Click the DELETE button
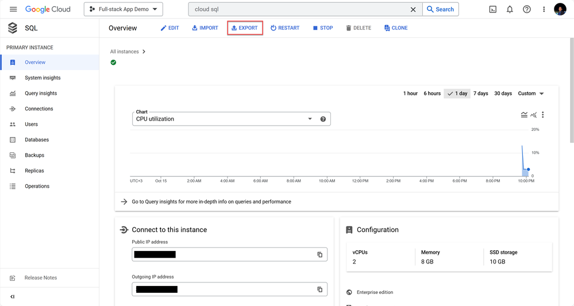Screen dimensions: 574x306 [x=359, y=28]
